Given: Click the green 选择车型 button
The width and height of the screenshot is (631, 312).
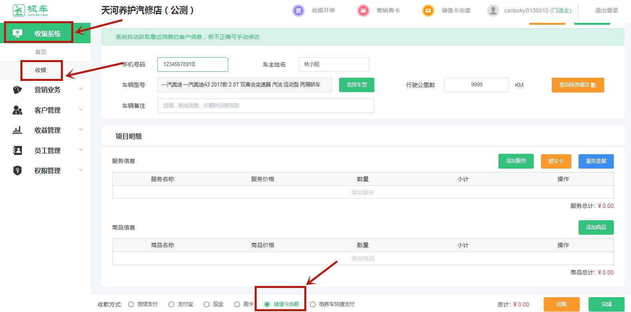Looking at the screenshot, I should tap(356, 85).
